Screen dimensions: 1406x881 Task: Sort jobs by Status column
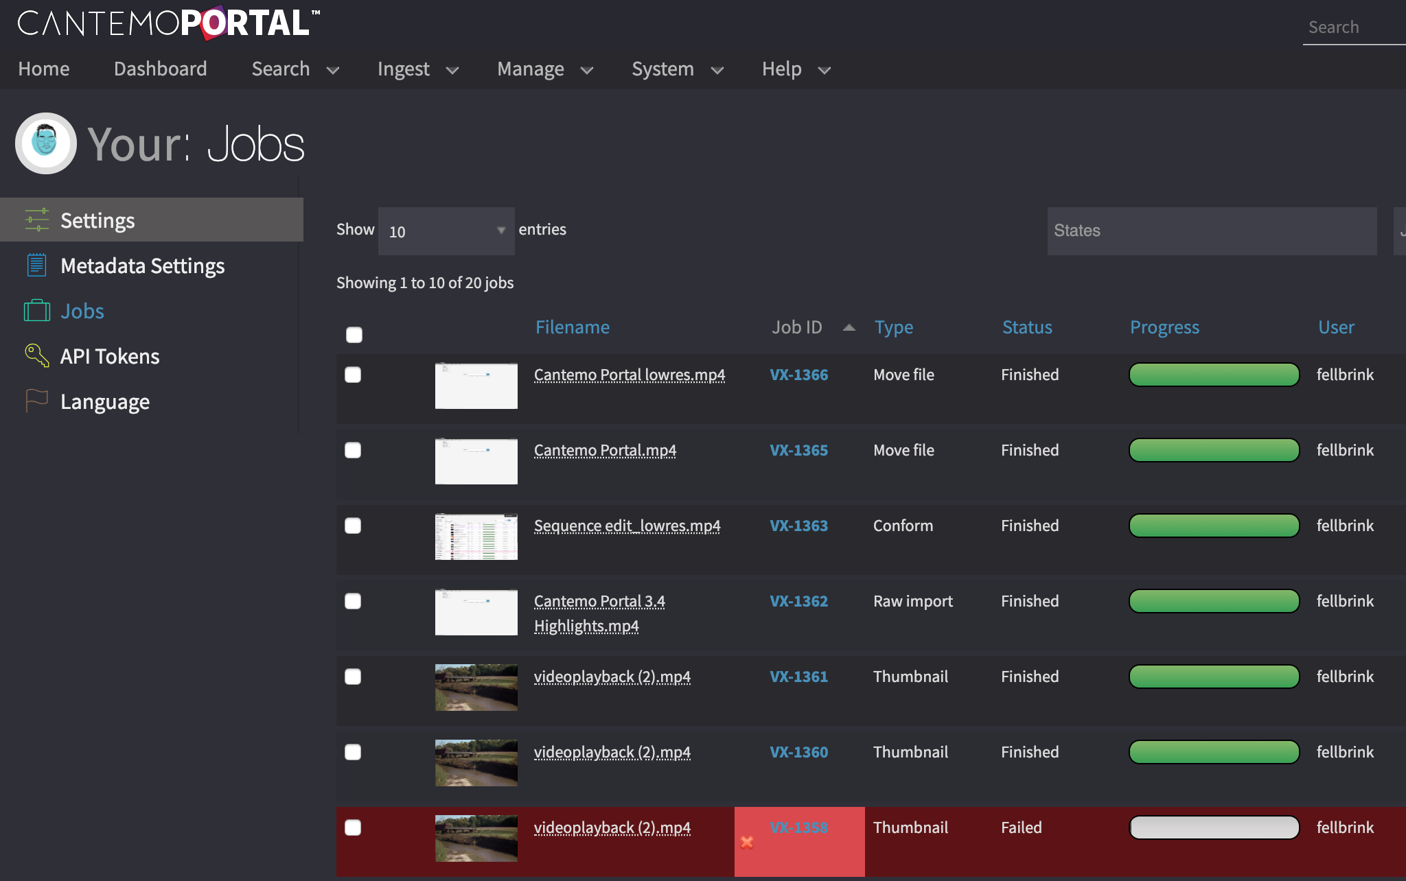pos(1027,327)
